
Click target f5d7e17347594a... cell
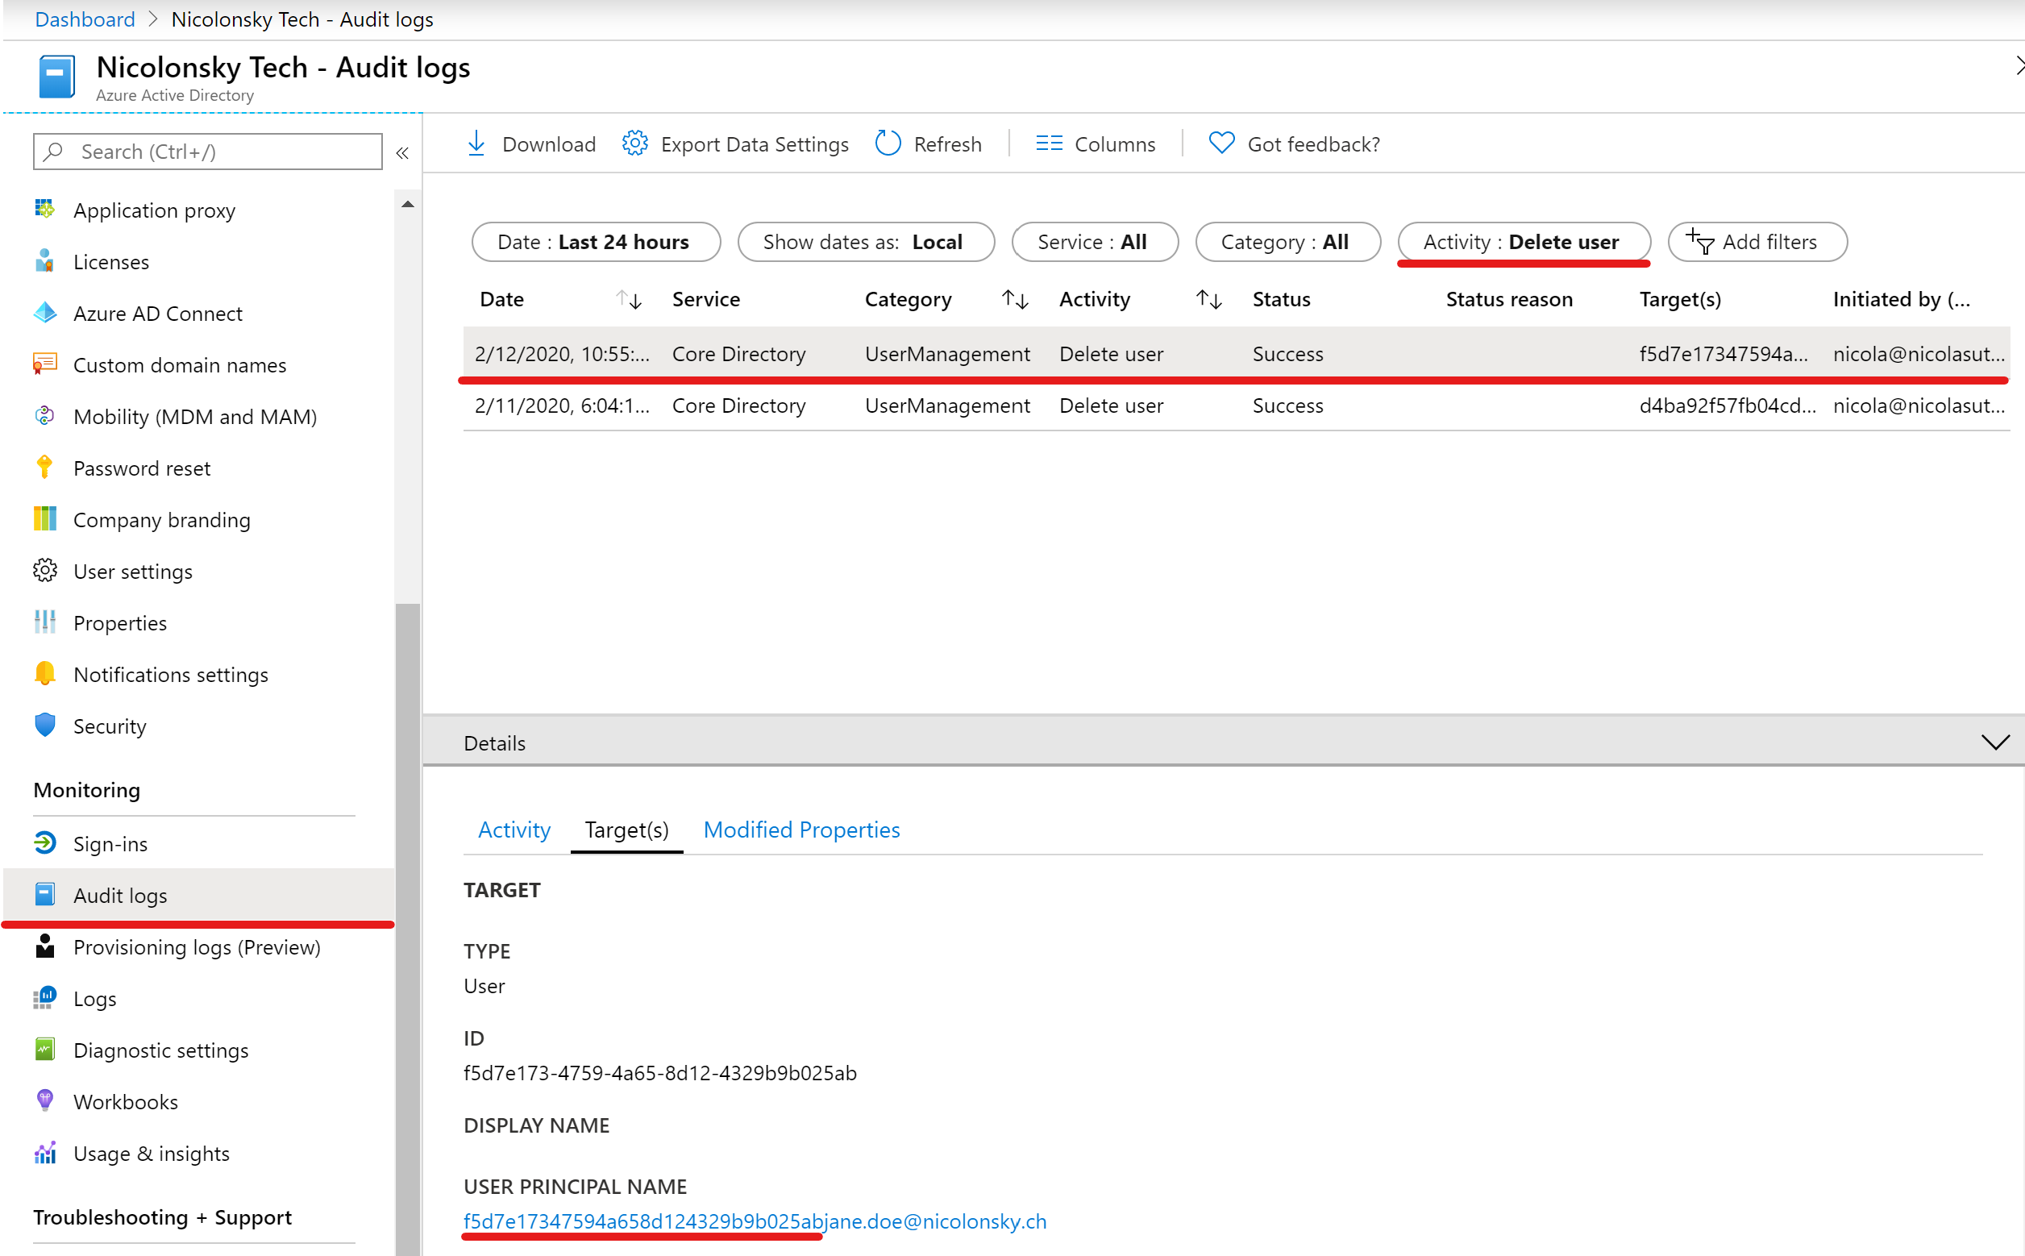(x=1724, y=354)
